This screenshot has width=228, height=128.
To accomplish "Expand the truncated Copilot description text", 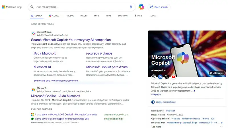I will (x=195, y=91).
